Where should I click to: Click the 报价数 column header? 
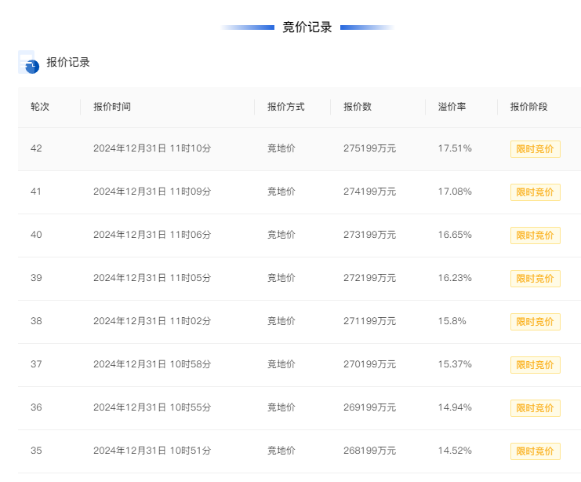point(358,107)
